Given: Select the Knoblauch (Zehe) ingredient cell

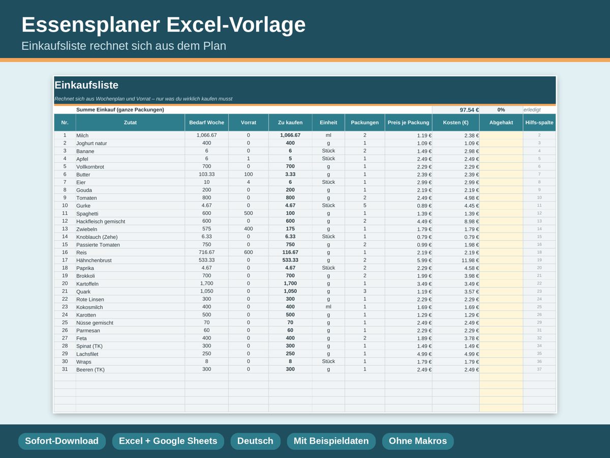Looking at the screenshot, I should (130, 237).
